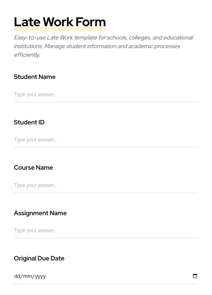
Task: Click the Student Name answer field
Action: point(106,94)
